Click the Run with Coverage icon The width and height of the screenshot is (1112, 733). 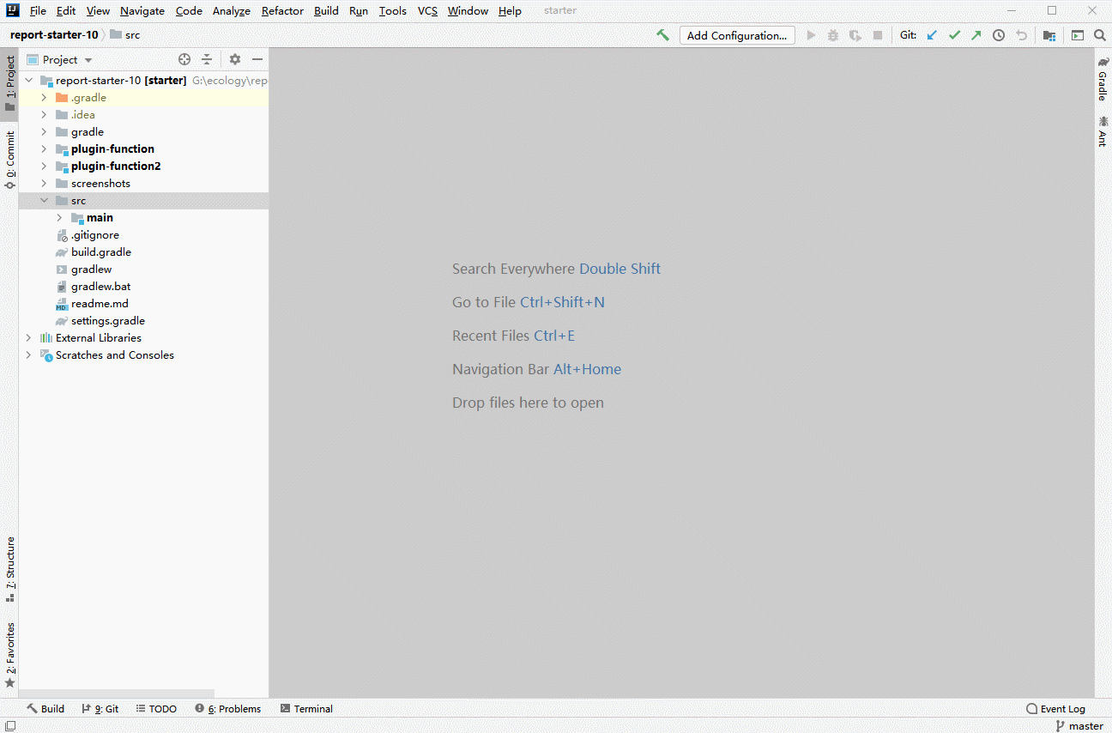click(x=855, y=35)
